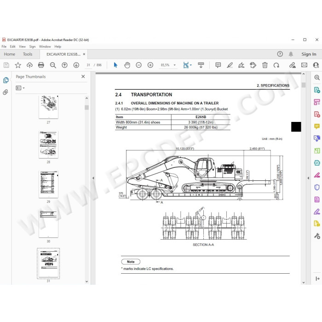Collapse the right tools pane arrow

point(308,178)
